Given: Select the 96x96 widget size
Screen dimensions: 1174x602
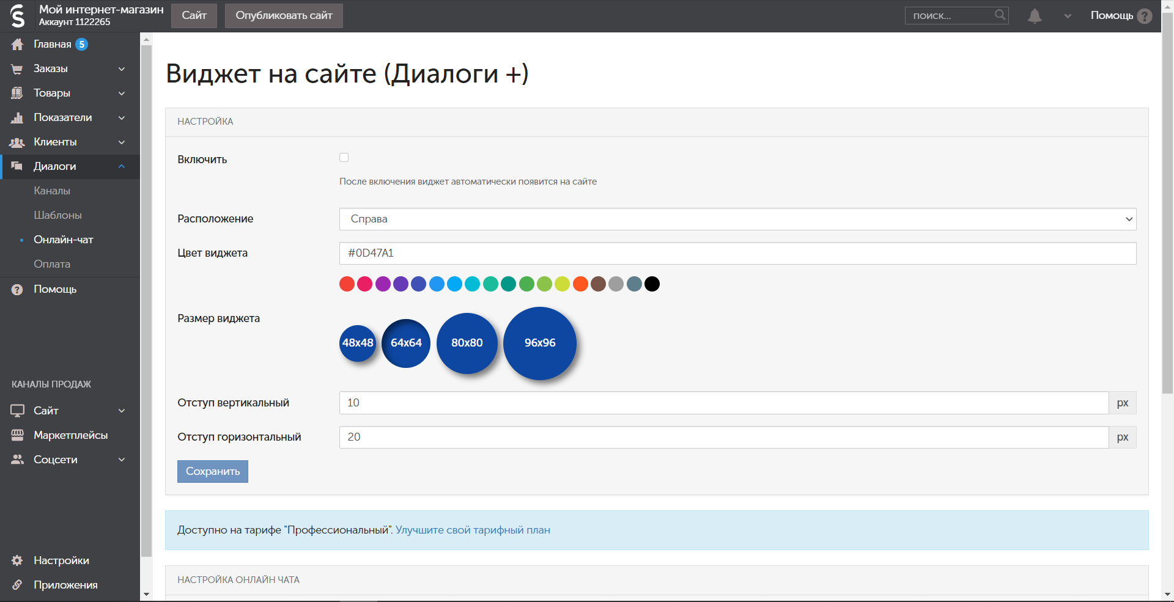Looking at the screenshot, I should (540, 343).
